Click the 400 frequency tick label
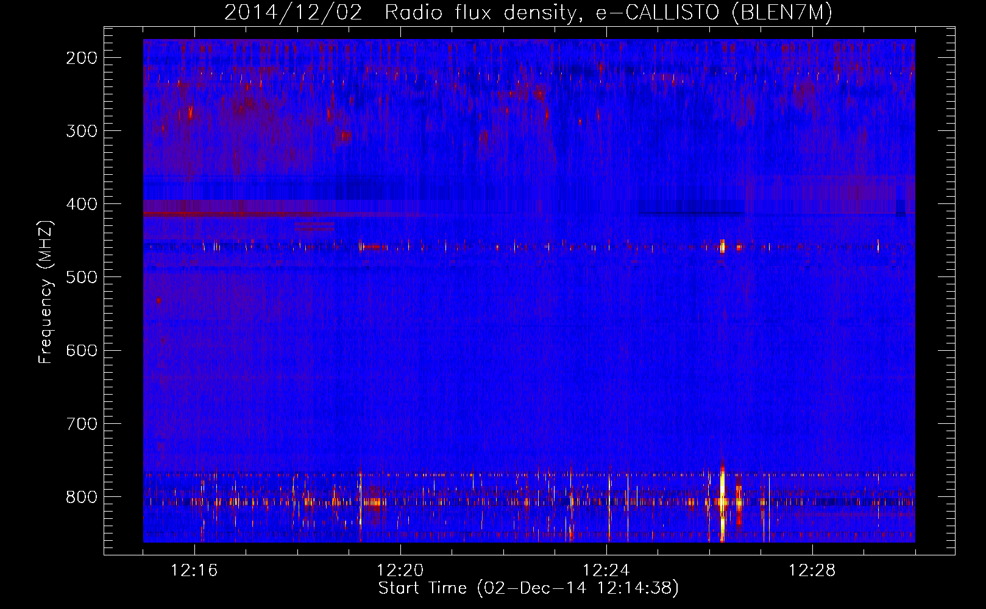The width and height of the screenshot is (986, 609). (82, 204)
